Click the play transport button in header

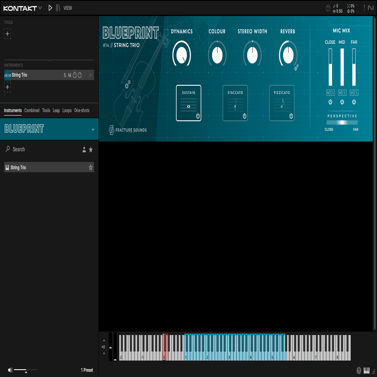50,8
